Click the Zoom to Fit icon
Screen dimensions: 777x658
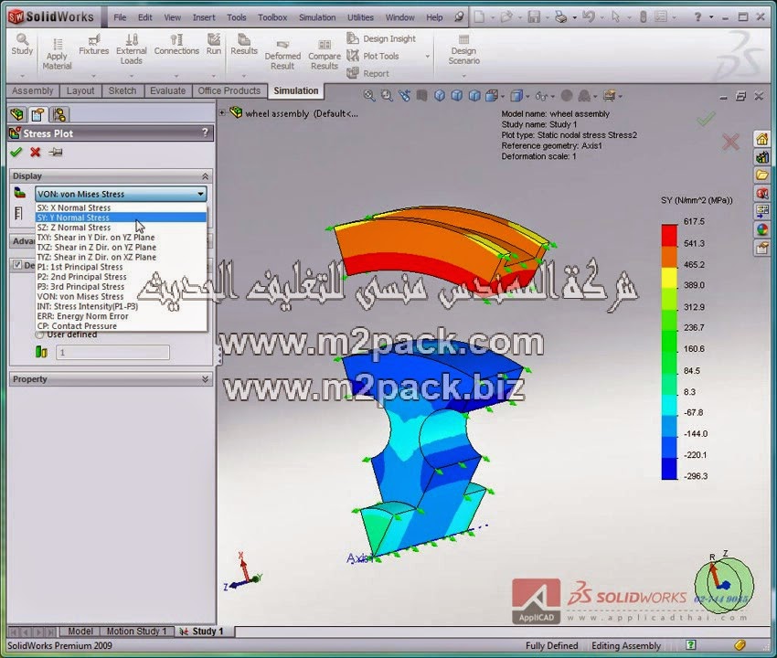tap(369, 96)
